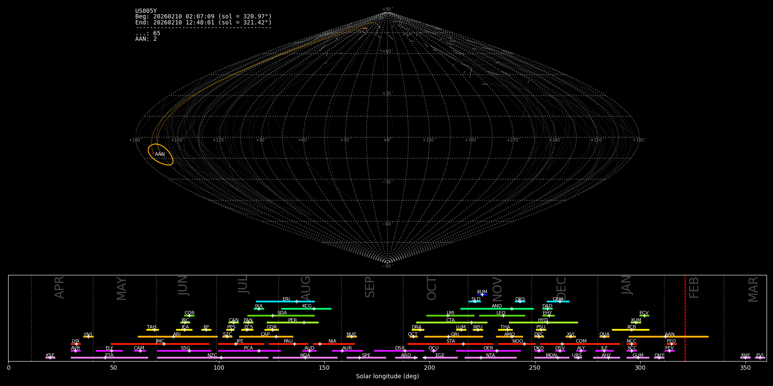773x386 pixels.
Task: Click the QUA shower label
Action: 604,335
